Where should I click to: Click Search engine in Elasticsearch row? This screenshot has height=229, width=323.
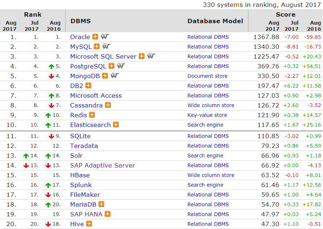pyautogui.click(x=205, y=125)
